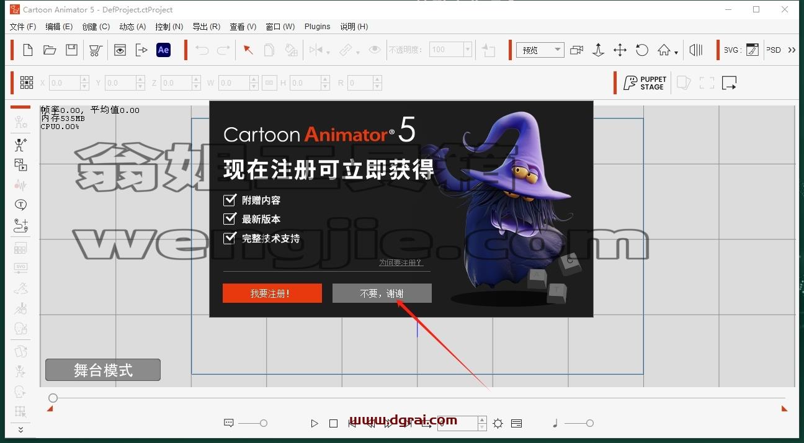Create a new project with the blank page icon
Viewport: 804px width, 443px height.
28,50
